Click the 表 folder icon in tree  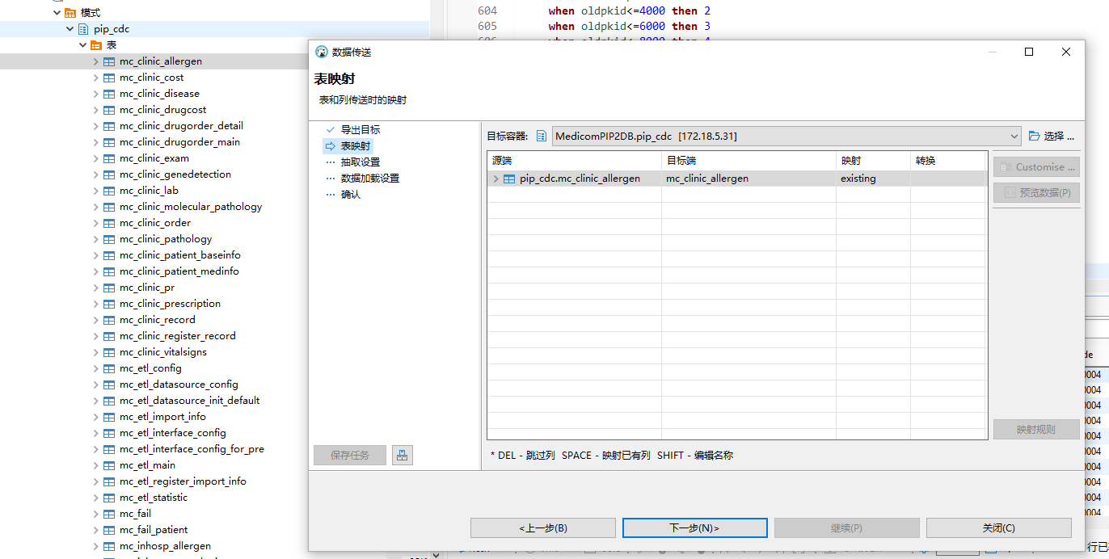click(96, 45)
